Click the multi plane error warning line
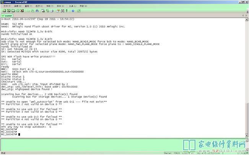Image resolution: width=249 pixels, height=155 pixels. pyautogui.click(x=80, y=44)
